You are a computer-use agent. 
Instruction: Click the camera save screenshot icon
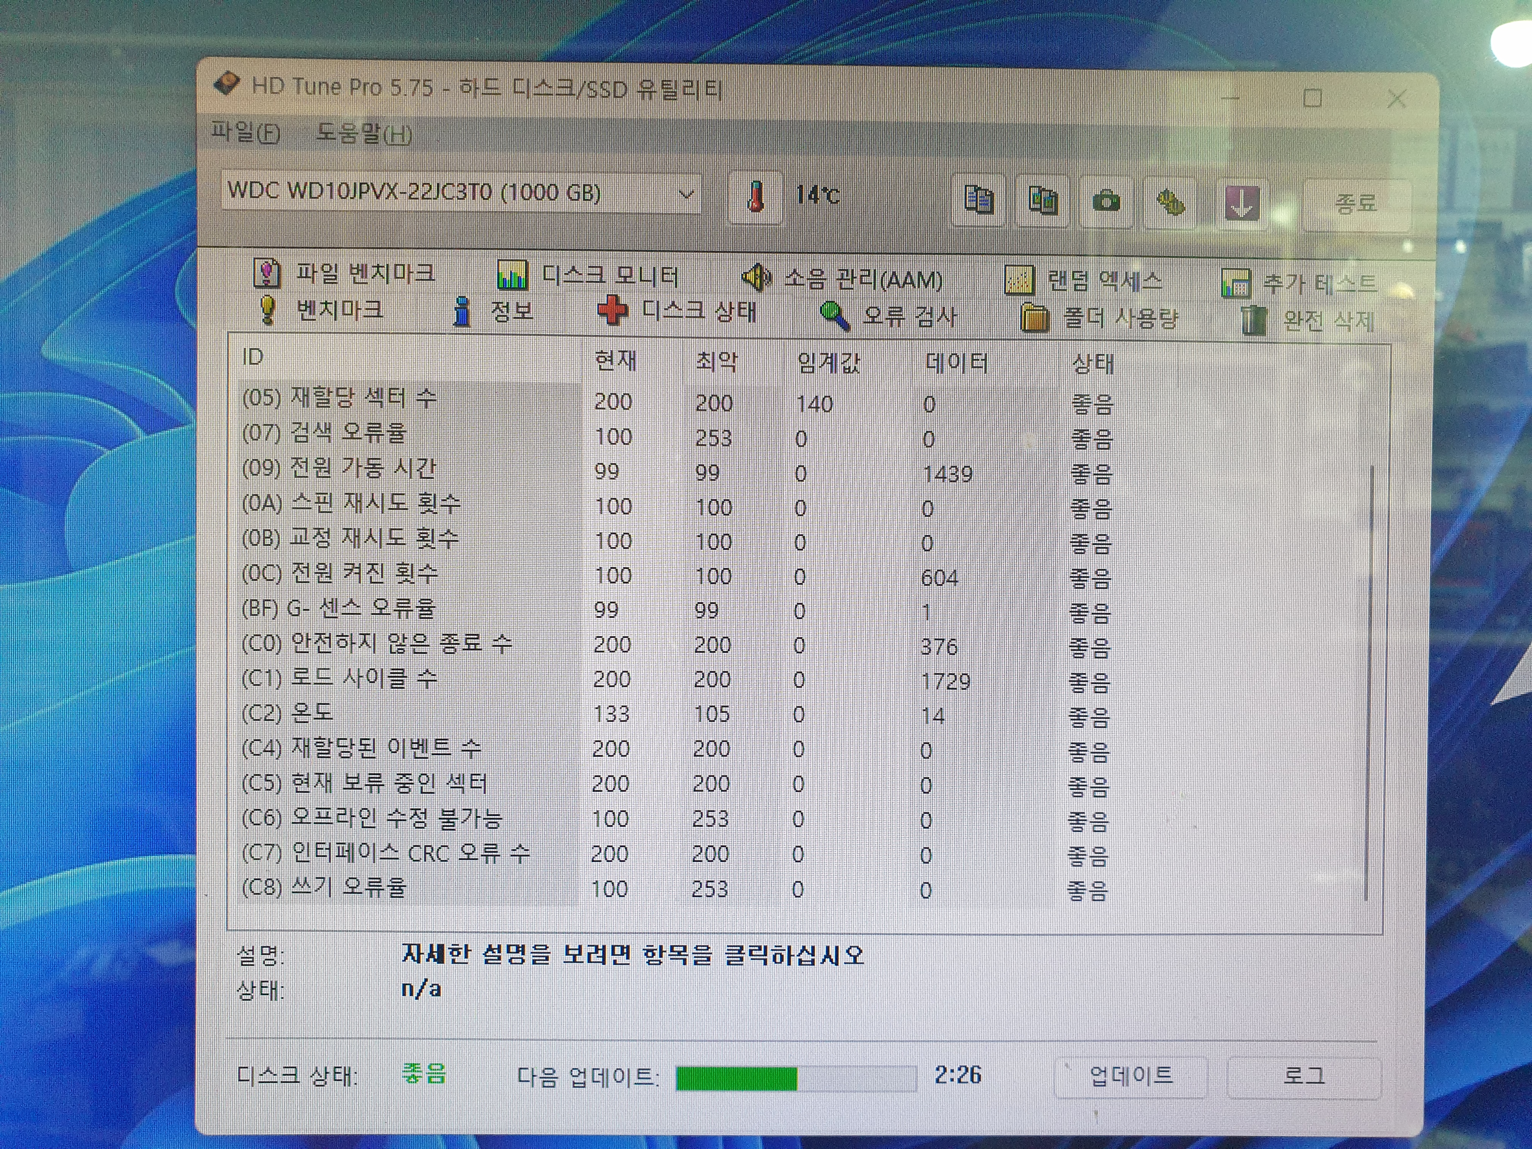click(x=1106, y=202)
